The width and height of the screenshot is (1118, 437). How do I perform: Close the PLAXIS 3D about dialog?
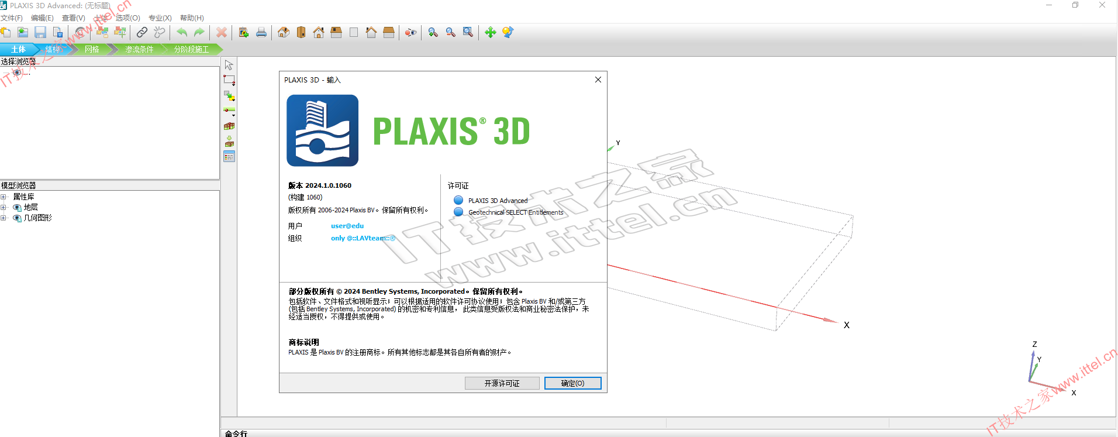598,80
